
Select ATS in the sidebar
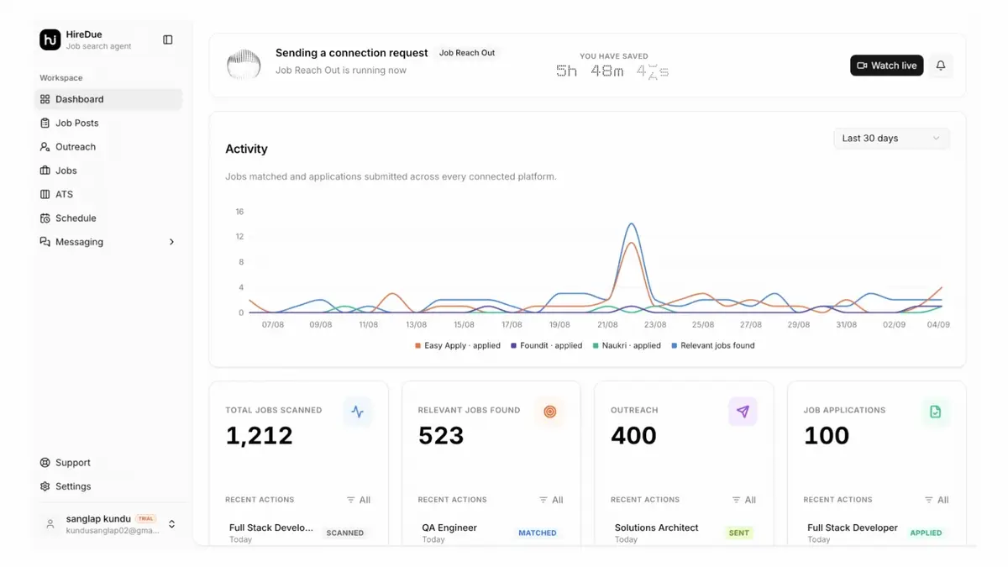(108, 194)
